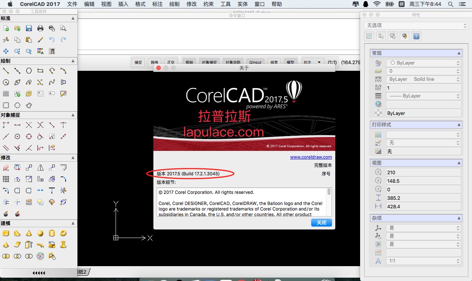The height and width of the screenshot is (281, 472).
Task: Open the www.coreldraw.com link
Action: [x=311, y=157]
